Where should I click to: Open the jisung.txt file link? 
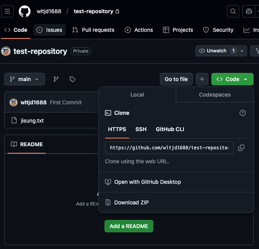[32, 121]
